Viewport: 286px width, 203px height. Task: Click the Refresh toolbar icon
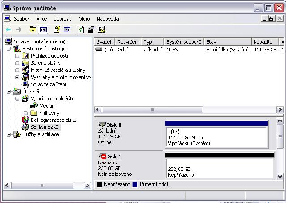[81, 29]
